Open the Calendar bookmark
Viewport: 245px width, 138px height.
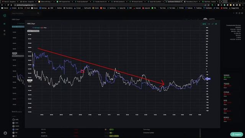tap(5, 8)
